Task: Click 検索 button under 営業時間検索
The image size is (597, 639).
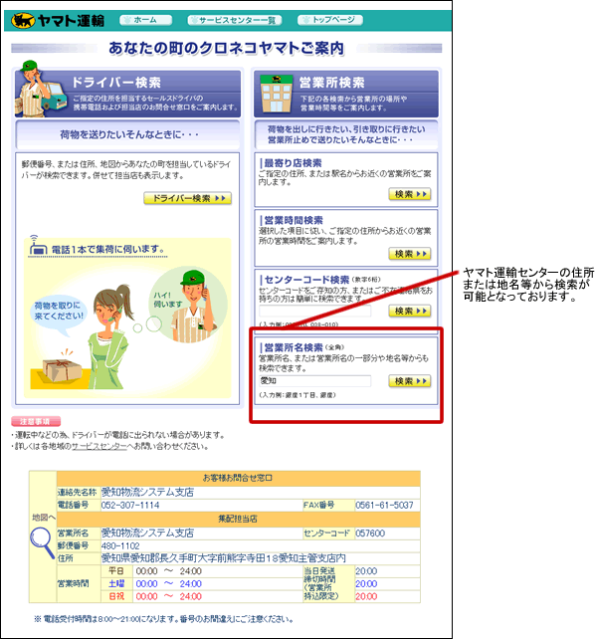Action: pyautogui.click(x=410, y=254)
